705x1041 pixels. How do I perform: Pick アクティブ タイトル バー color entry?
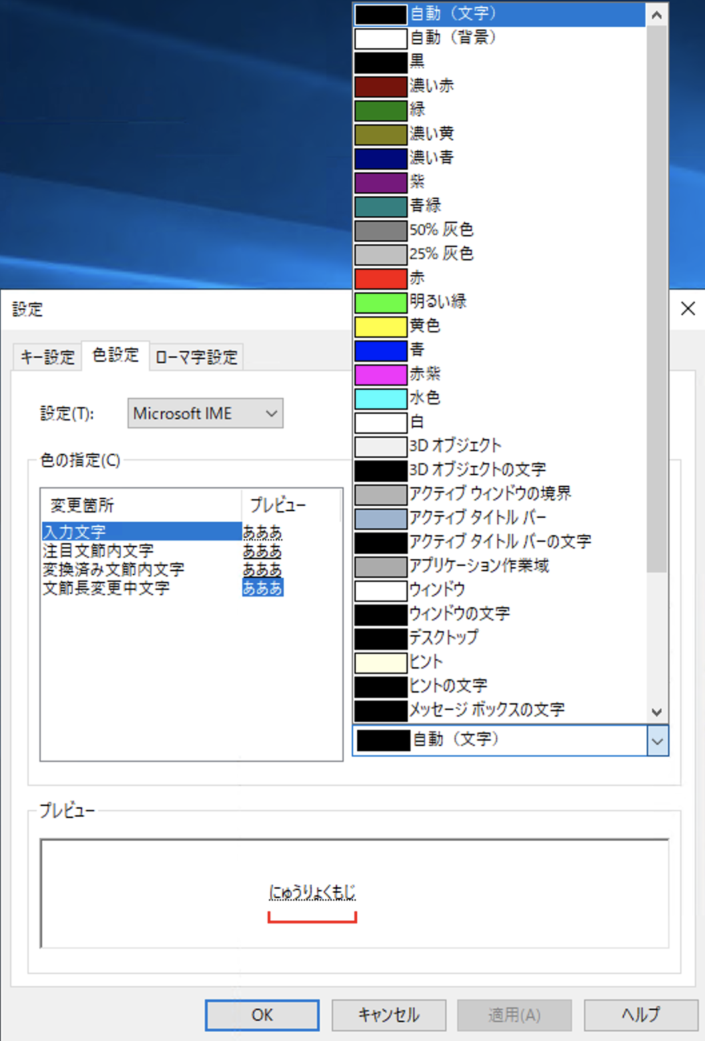coord(499,518)
